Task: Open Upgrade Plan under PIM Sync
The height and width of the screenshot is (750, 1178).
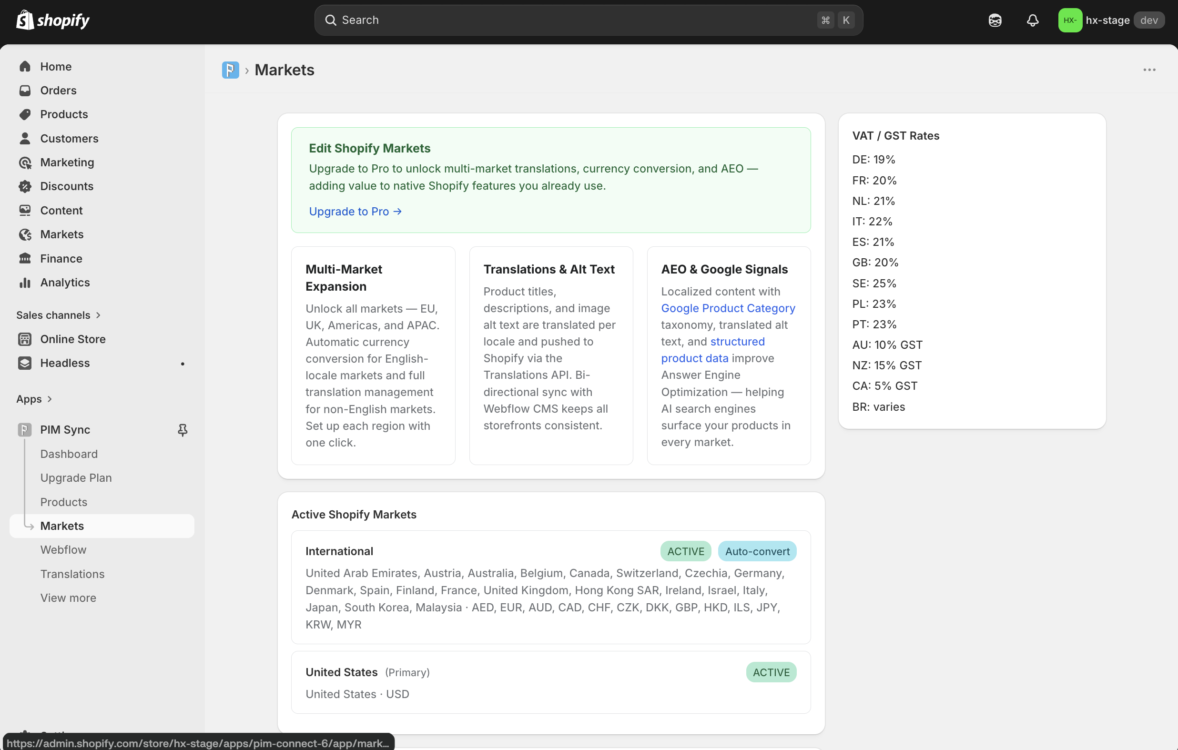Action: (76, 478)
